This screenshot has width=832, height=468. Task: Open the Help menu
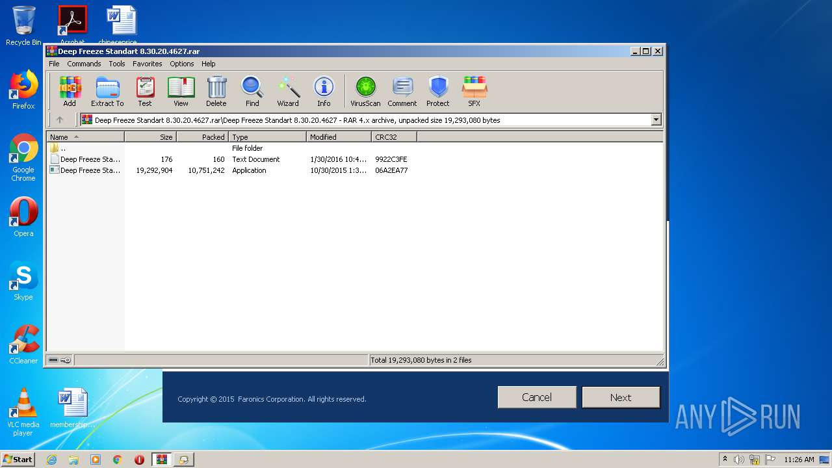[209, 64]
